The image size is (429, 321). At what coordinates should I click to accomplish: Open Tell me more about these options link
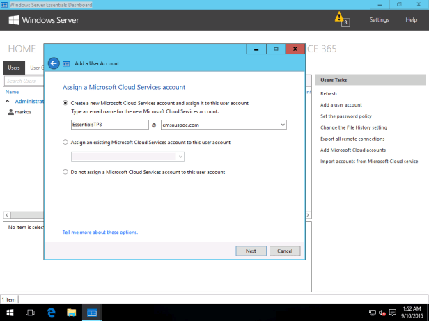click(100, 232)
